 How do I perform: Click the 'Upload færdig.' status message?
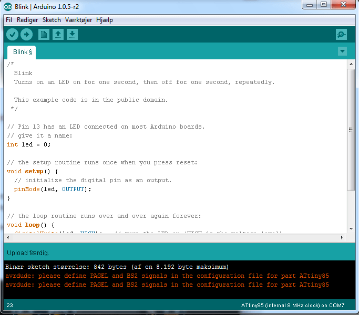coord(28,253)
